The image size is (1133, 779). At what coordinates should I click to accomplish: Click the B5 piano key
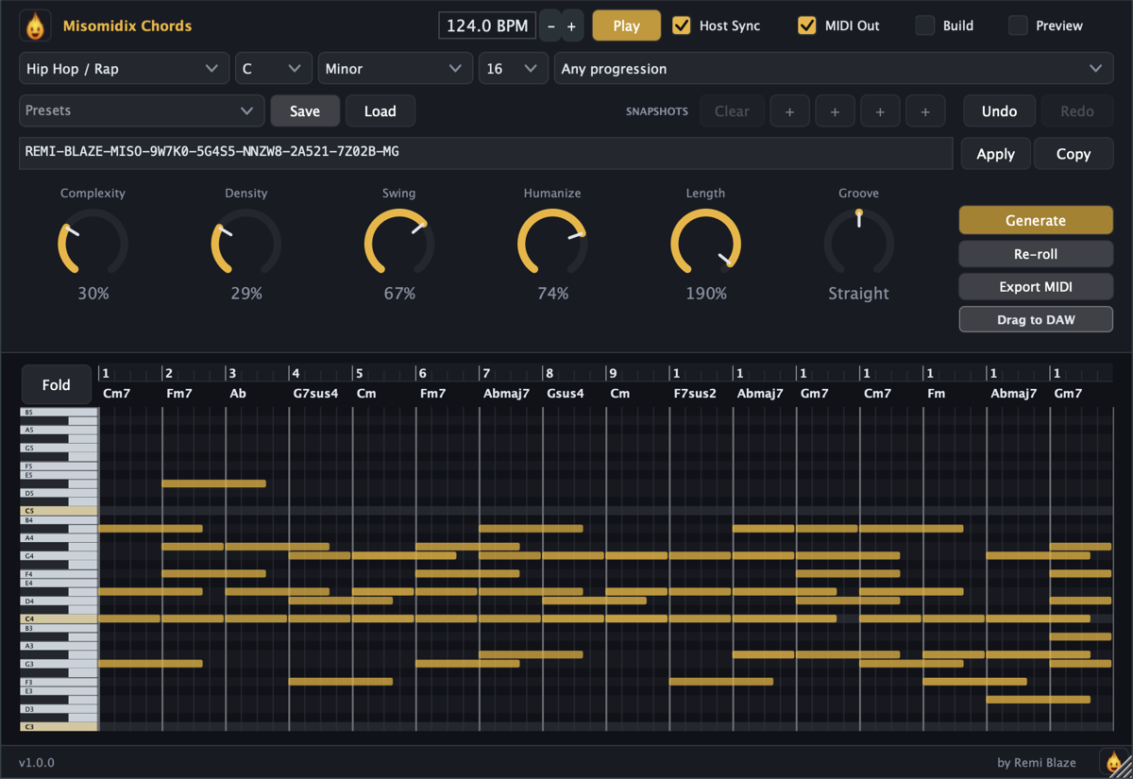coord(59,413)
